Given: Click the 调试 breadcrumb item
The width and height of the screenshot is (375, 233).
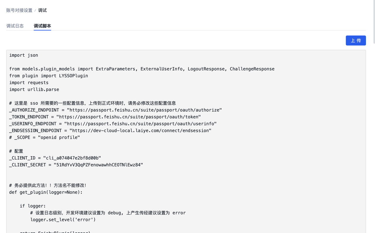Looking at the screenshot, I should (x=42, y=10).
